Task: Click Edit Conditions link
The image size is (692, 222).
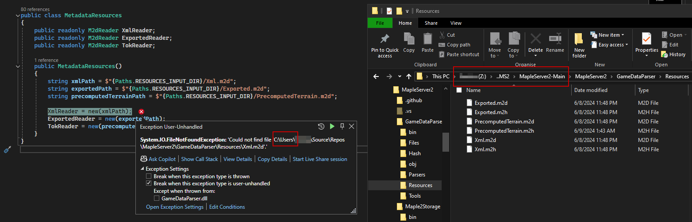Action: [x=227, y=207]
